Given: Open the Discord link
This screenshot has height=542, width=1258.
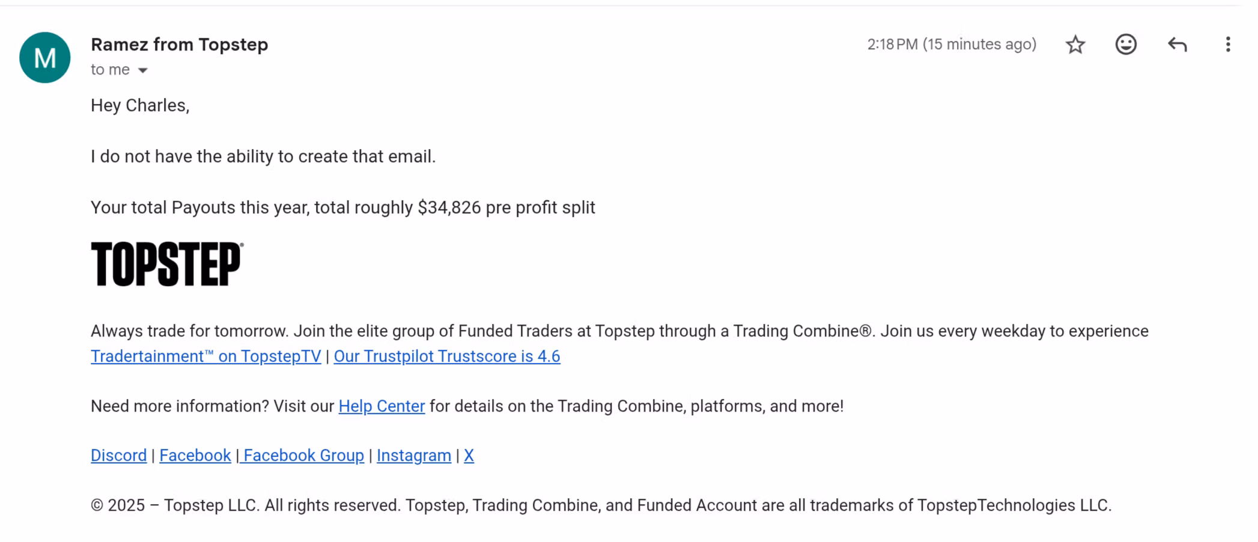Looking at the screenshot, I should click(x=118, y=455).
